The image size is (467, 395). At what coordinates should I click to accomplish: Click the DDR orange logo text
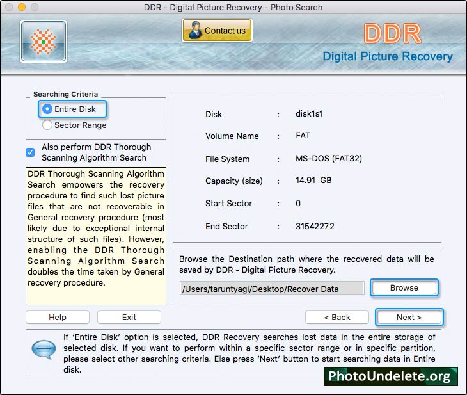tap(393, 33)
